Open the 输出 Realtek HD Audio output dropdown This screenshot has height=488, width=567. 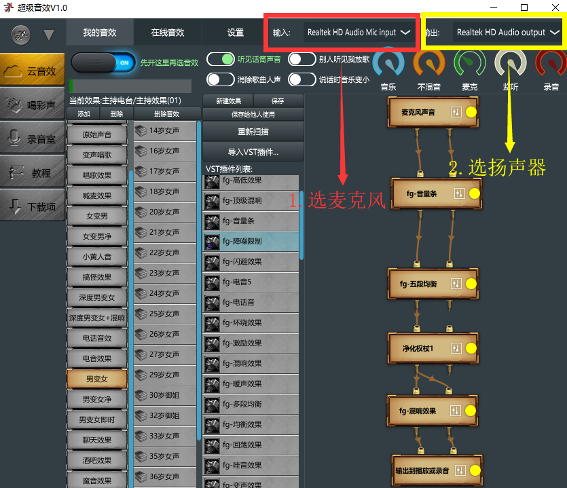[507, 33]
